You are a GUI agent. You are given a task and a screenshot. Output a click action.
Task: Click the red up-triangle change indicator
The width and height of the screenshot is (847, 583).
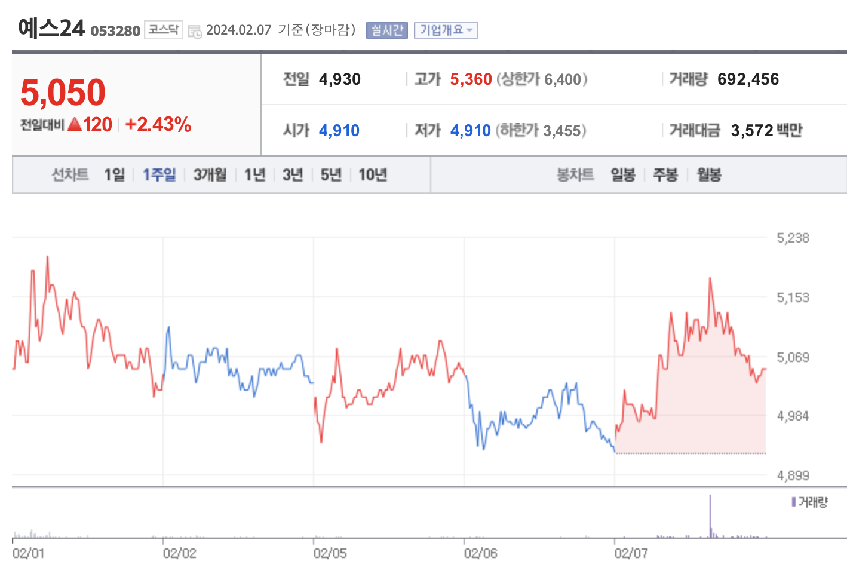(74, 124)
